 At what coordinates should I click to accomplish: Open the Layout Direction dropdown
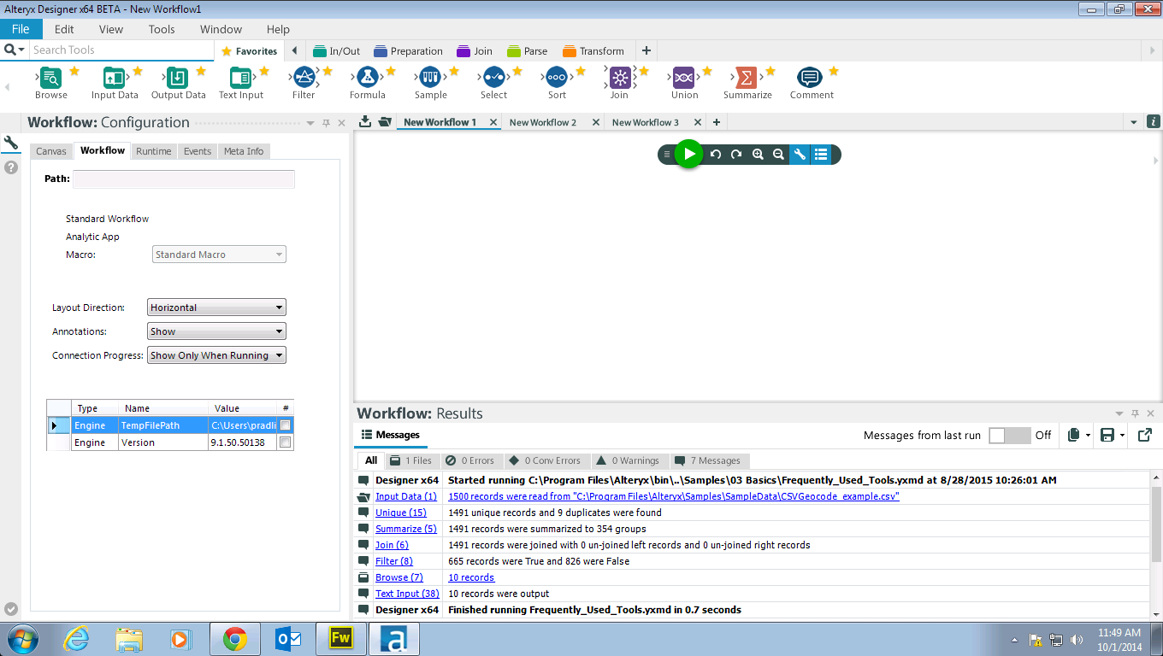tap(216, 307)
